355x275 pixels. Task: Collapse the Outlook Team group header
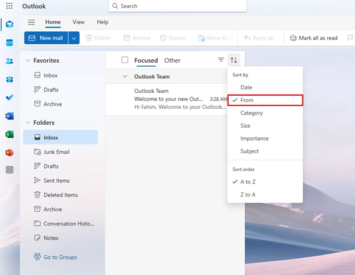pyautogui.click(x=125, y=76)
